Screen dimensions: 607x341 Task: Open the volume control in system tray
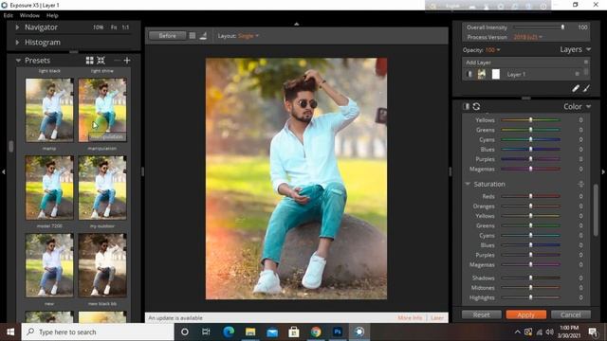550,332
